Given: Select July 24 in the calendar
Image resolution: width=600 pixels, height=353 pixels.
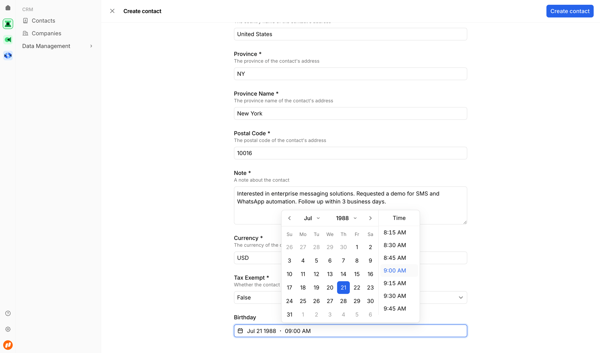Looking at the screenshot, I should click(x=289, y=301).
